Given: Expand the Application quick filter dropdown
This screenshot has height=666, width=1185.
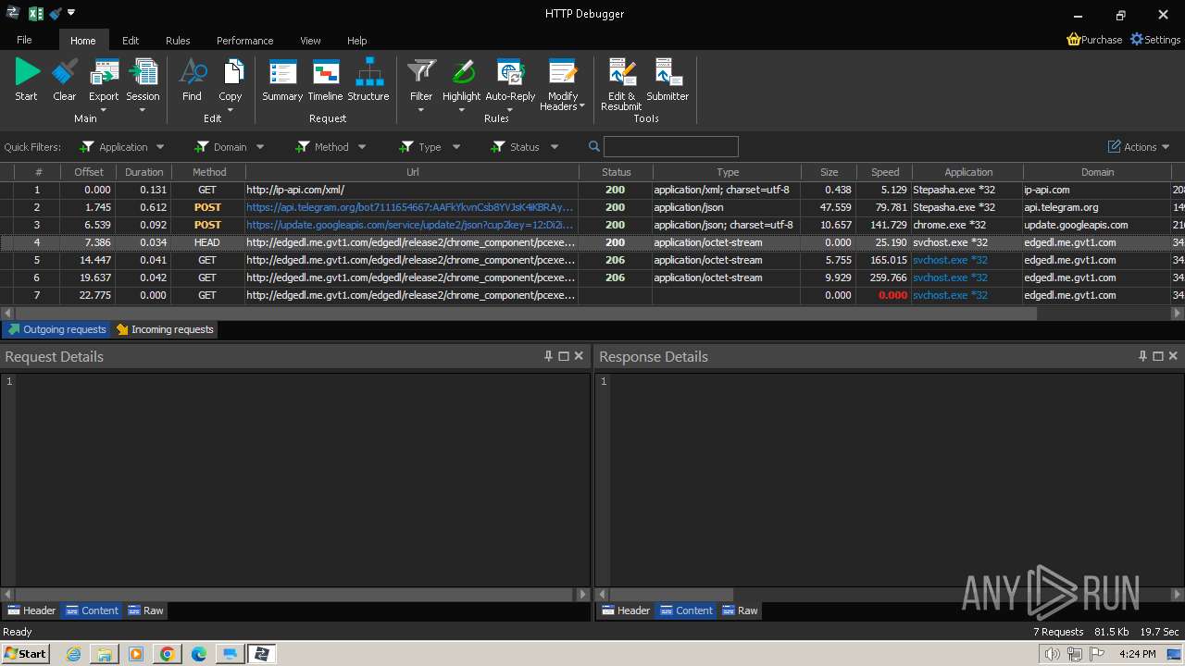Looking at the screenshot, I should (x=160, y=147).
